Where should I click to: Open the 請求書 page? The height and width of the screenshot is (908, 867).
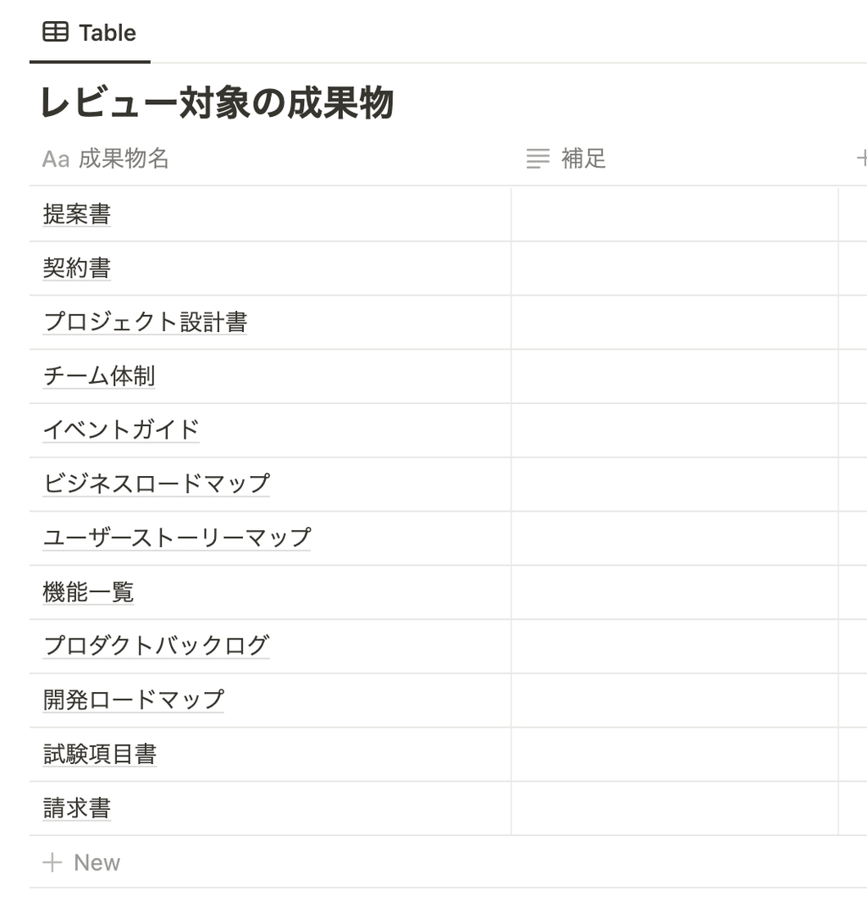[77, 808]
